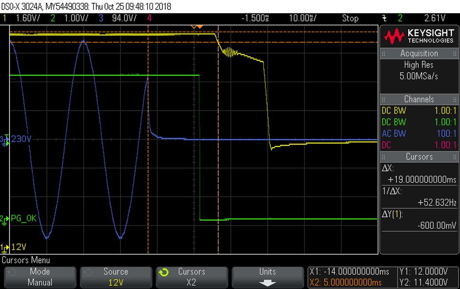
Task: Select the channel 3 ground marker icon
Action: coord(4,140)
